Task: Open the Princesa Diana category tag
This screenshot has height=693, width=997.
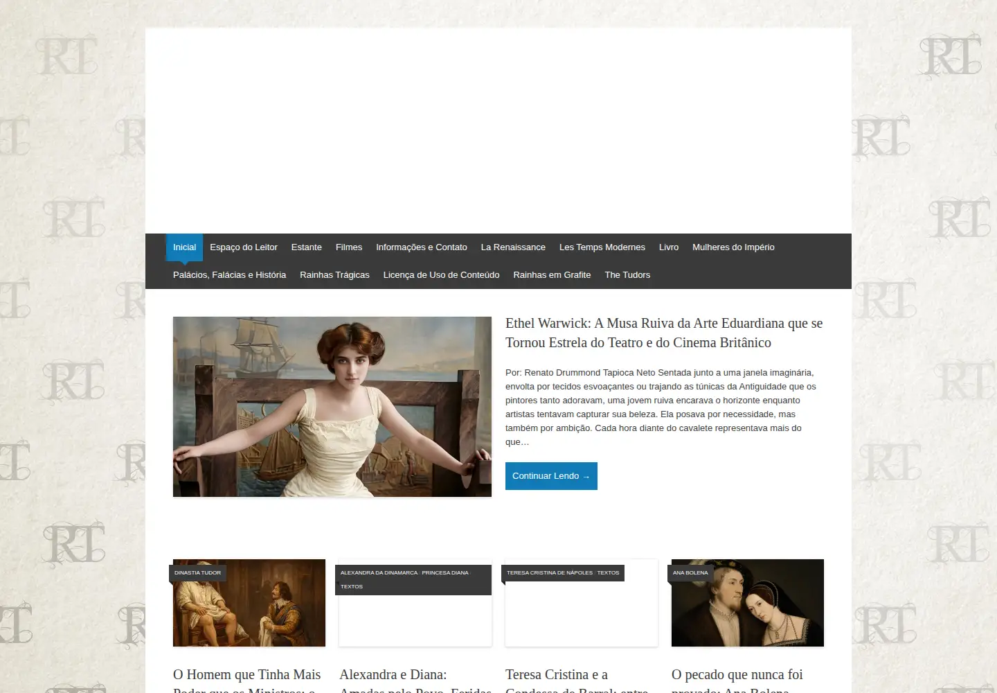Action: (x=445, y=573)
